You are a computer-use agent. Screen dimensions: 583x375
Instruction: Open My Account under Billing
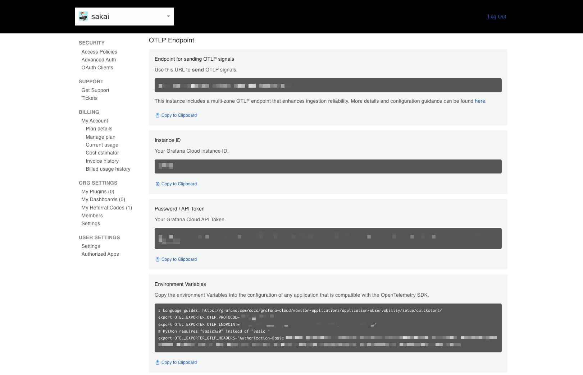click(x=95, y=121)
